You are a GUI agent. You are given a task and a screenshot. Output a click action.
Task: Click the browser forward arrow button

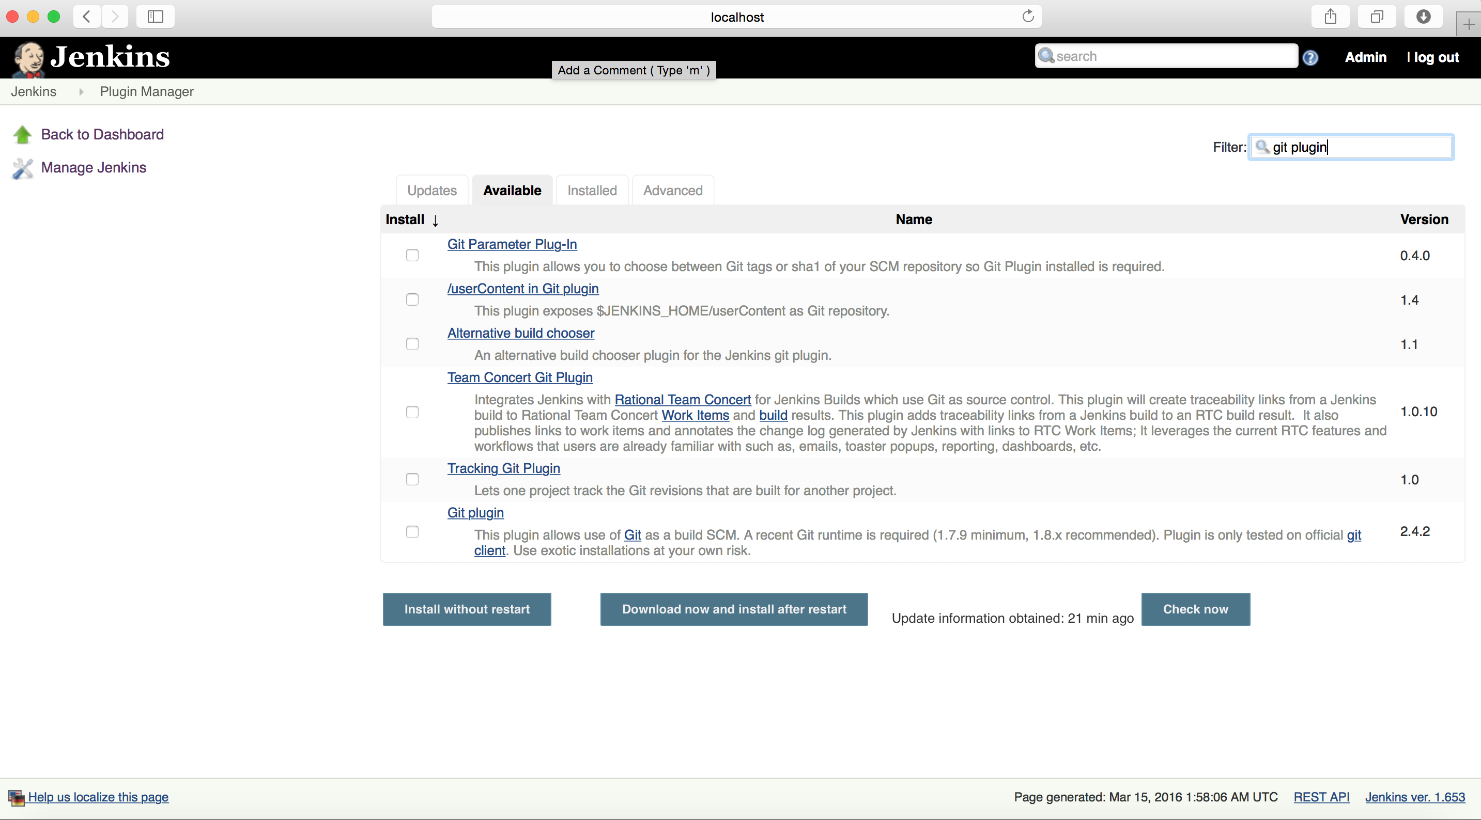point(115,16)
